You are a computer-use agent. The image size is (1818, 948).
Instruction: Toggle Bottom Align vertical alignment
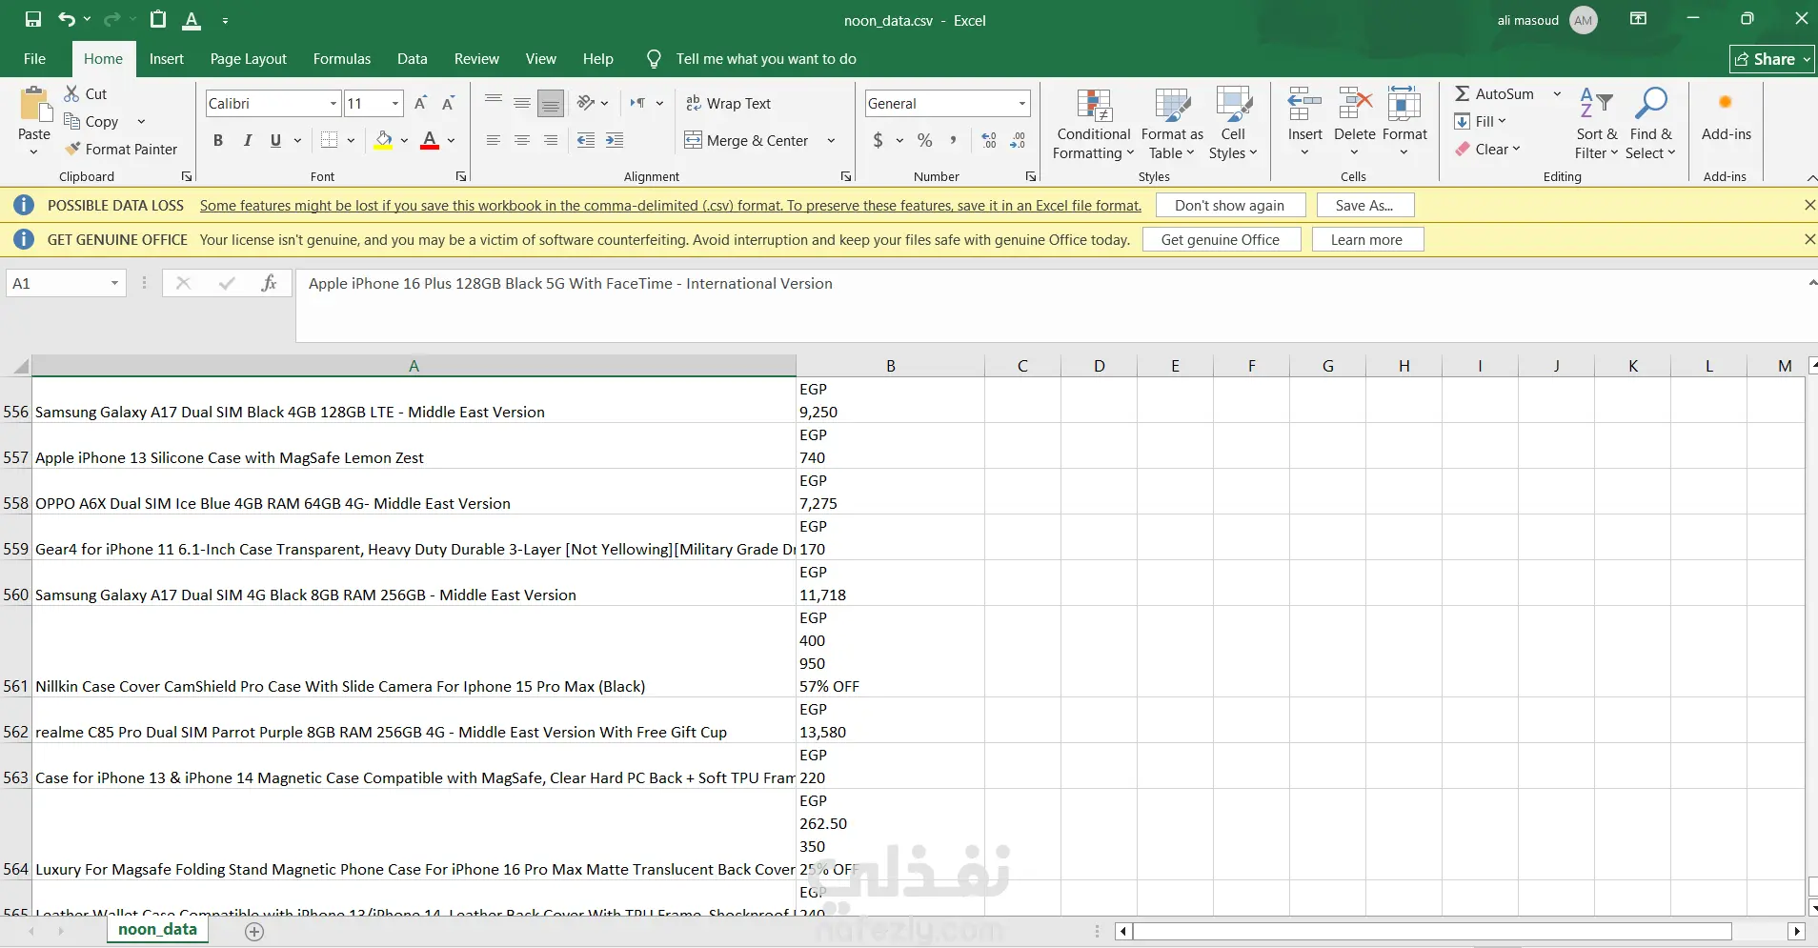tap(551, 103)
